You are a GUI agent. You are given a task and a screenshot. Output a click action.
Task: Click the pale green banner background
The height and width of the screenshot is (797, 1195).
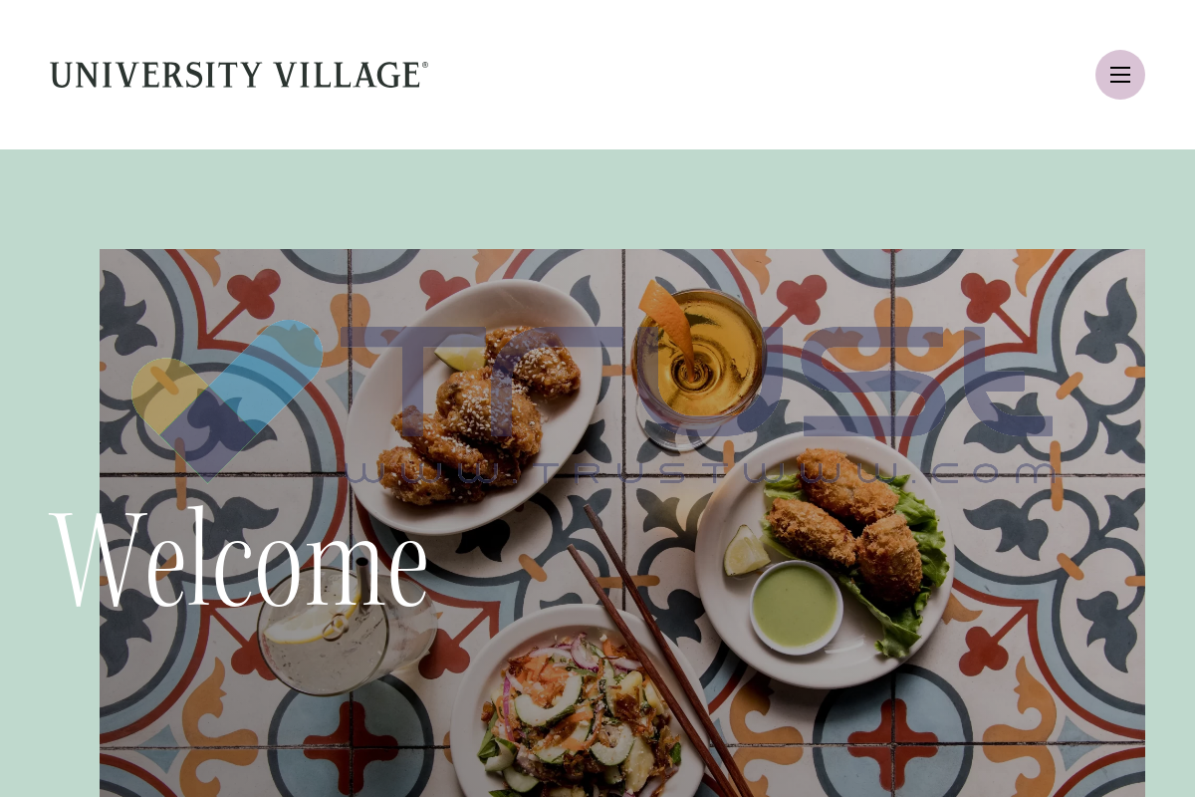(x=597, y=199)
